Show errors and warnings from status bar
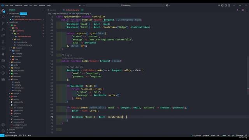Viewport: 249px width, 140px height. point(23,136)
